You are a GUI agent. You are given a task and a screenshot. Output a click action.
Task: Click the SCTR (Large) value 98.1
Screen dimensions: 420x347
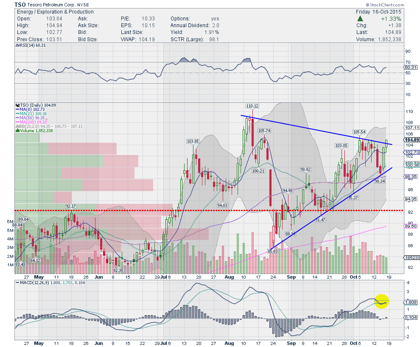[x=214, y=39]
